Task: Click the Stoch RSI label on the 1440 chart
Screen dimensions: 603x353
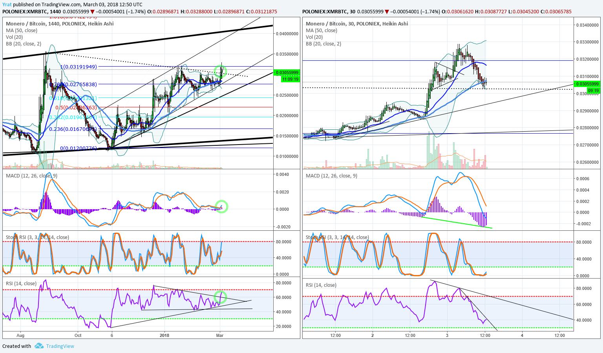Action: pyautogui.click(x=37, y=237)
